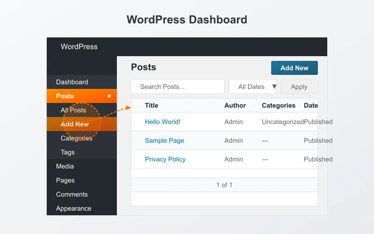This screenshot has height=234, width=374.
Task: Open the All Dates dropdown
Action: (x=252, y=87)
